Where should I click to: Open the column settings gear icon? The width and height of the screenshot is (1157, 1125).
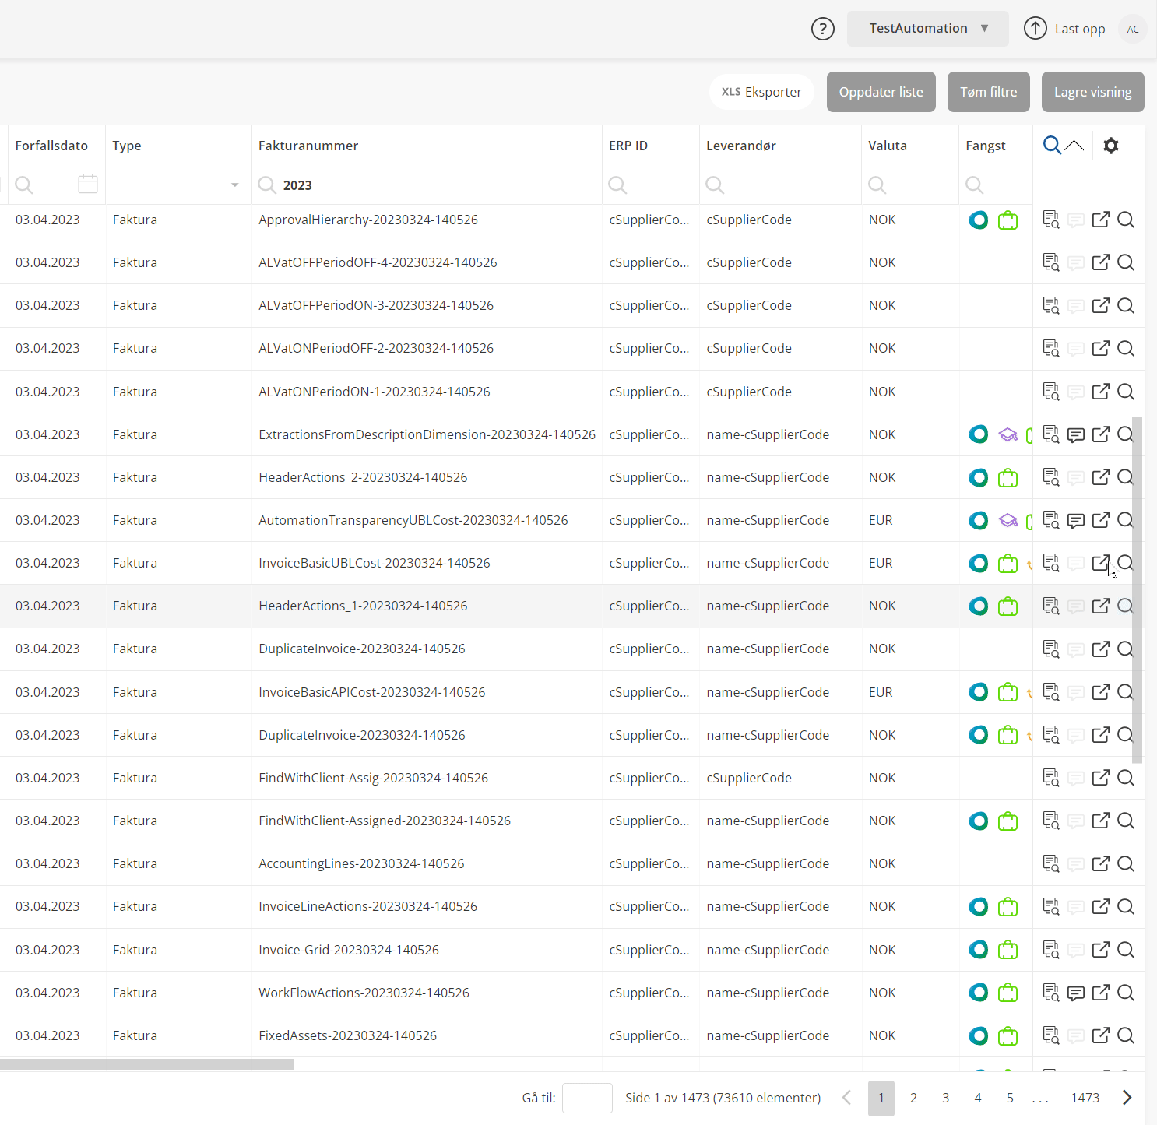click(x=1111, y=146)
